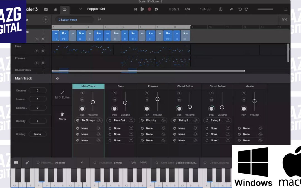This screenshot has width=301, height=188.
Task: Open the Mixer panel
Action: (62, 116)
